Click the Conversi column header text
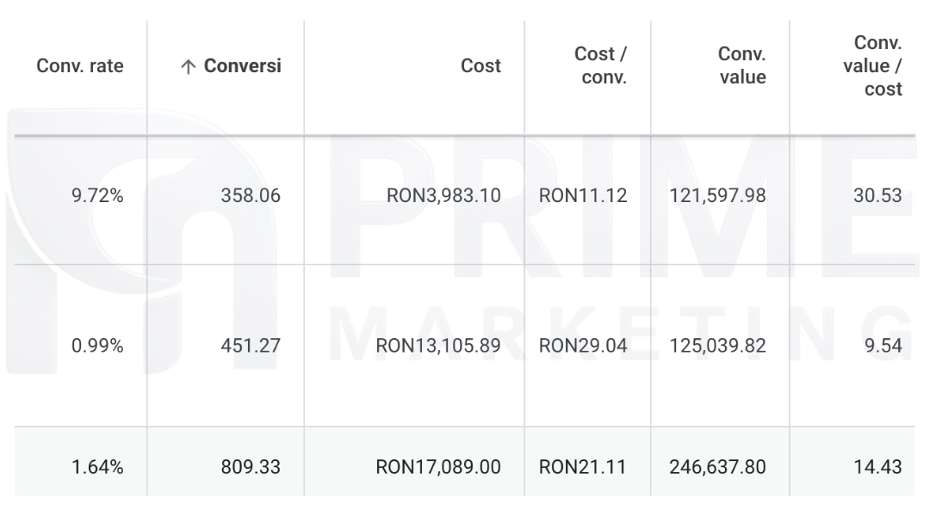The image size is (930, 516). click(242, 66)
